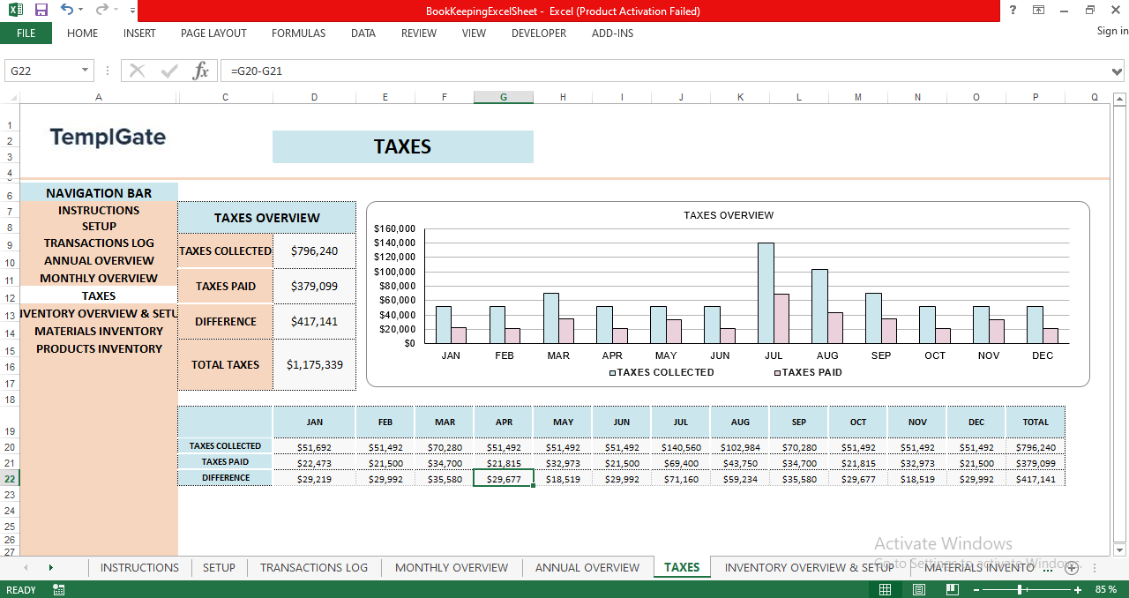Click the TAXES COLLECTED legend entry in chart

click(662, 372)
